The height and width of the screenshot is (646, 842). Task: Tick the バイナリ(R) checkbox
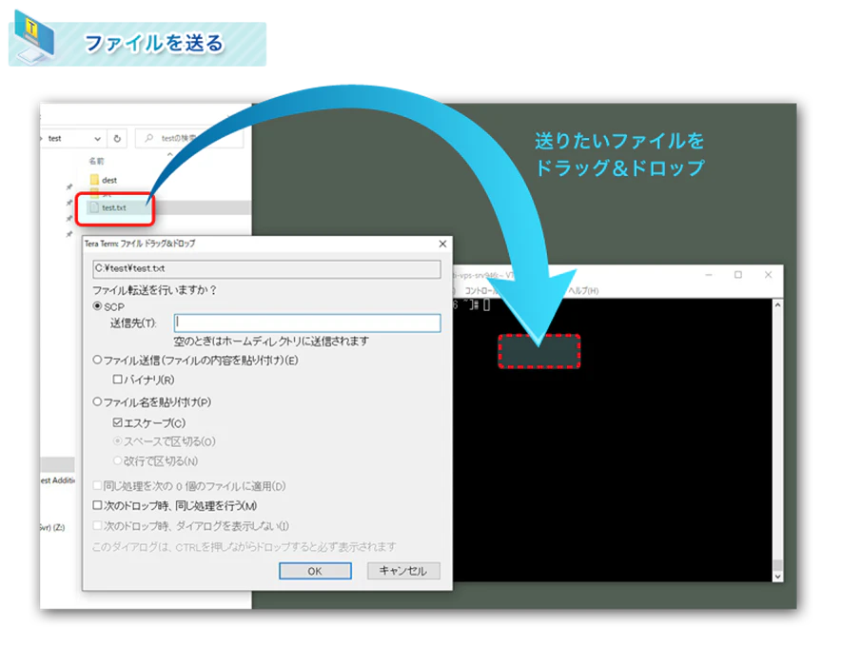[x=117, y=379]
